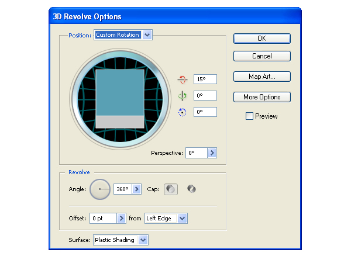Screen dimensions: 351x263
Task: Open the Map Art dialog
Action: point(262,77)
